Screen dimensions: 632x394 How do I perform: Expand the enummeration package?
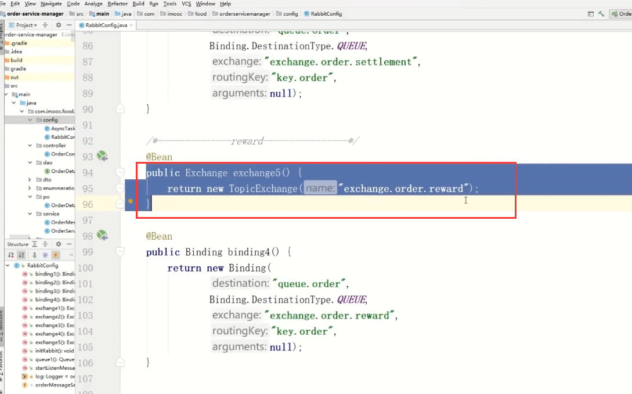[30, 188]
